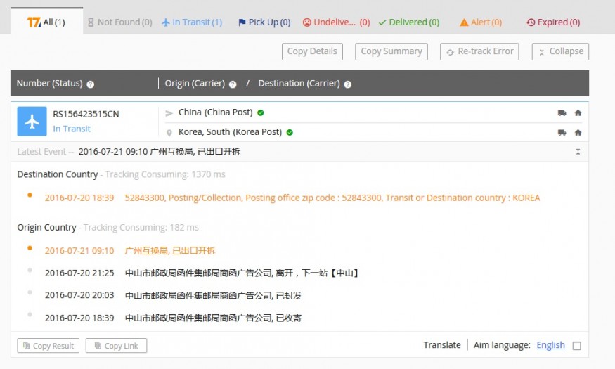
Task: Click help icon beside Origin (Carrier)
Action: pos(233,84)
